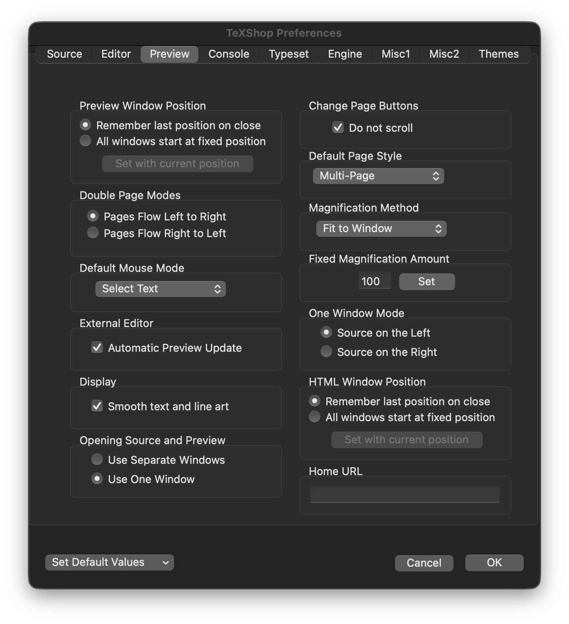
Task: Choose All windows start at fixed position for Preview
Action: (x=85, y=141)
